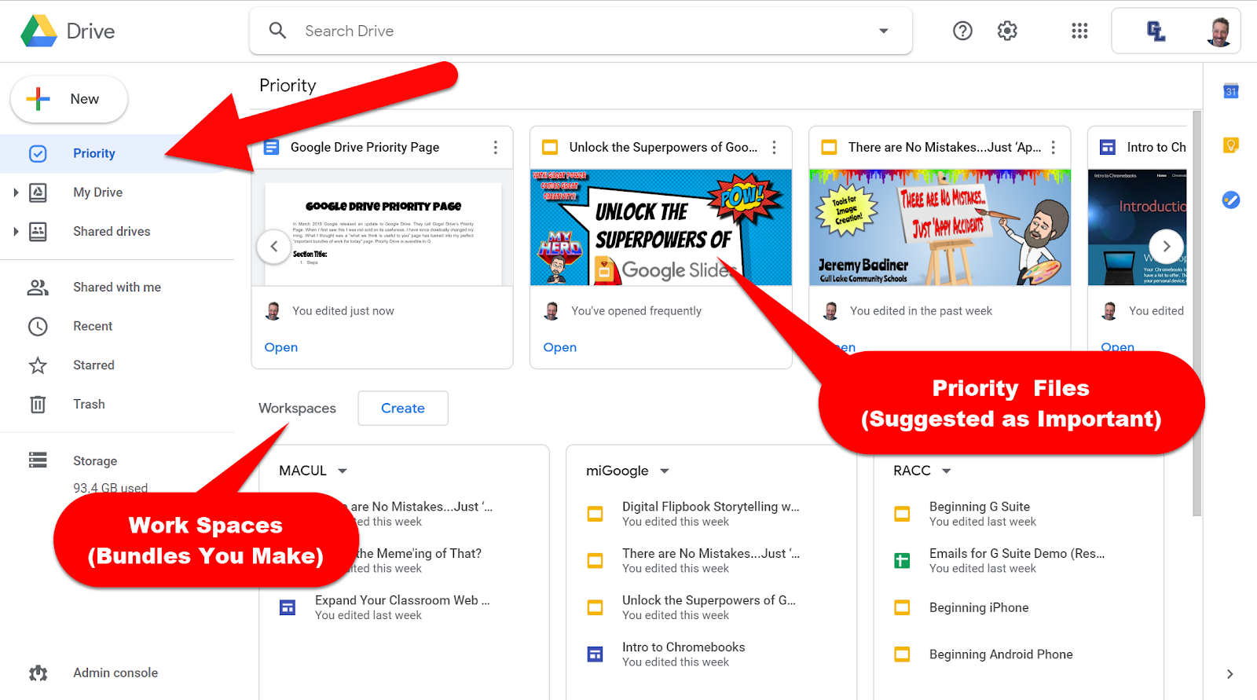Click Open under Unlock the Superpowers card
Viewport: 1257px width, 700px height.
tap(560, 347)
